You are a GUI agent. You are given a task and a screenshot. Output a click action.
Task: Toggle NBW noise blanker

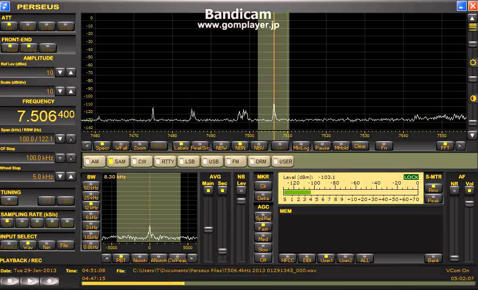[x=221, y=146]
